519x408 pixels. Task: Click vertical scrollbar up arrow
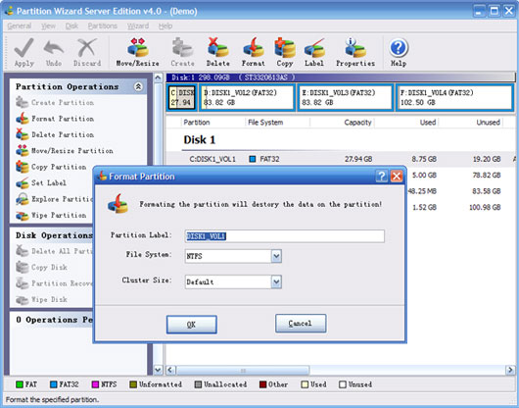[159, 77]
